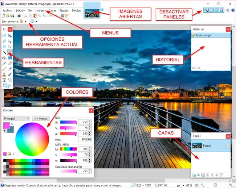This screenshot has width=236, height=188.
Task: Close the Historial panel
Action: (x=228, y=29)
